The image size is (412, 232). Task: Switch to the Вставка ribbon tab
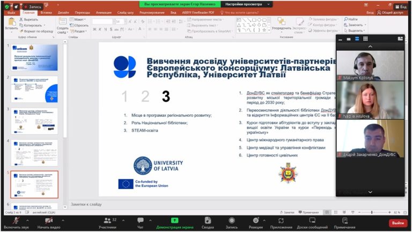click(x=46, y=12)
